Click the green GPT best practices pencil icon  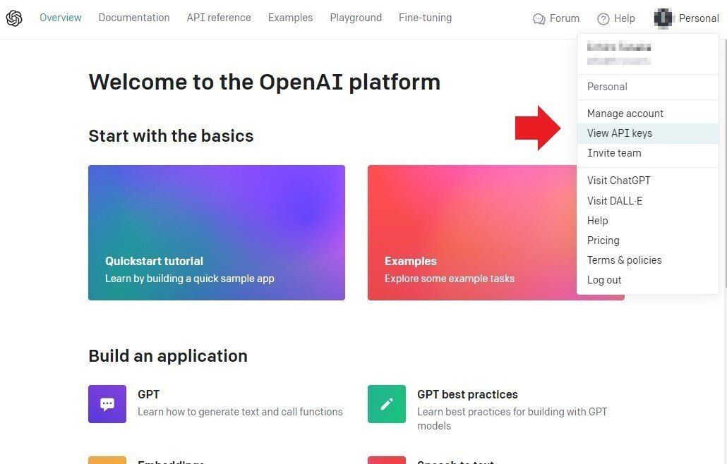(387, 404)
